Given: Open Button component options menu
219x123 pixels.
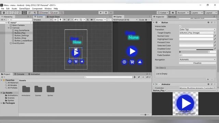Looking at the screenshot, I should click(x=215, y=23).
